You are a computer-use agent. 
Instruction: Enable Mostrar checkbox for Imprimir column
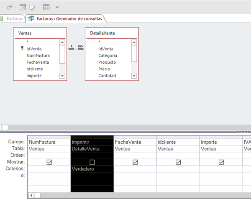(x=92, y=162)
